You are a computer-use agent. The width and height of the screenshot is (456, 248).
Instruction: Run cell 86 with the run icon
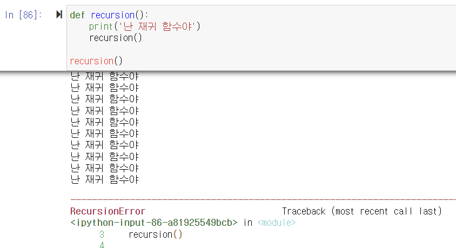click(59, 14)
